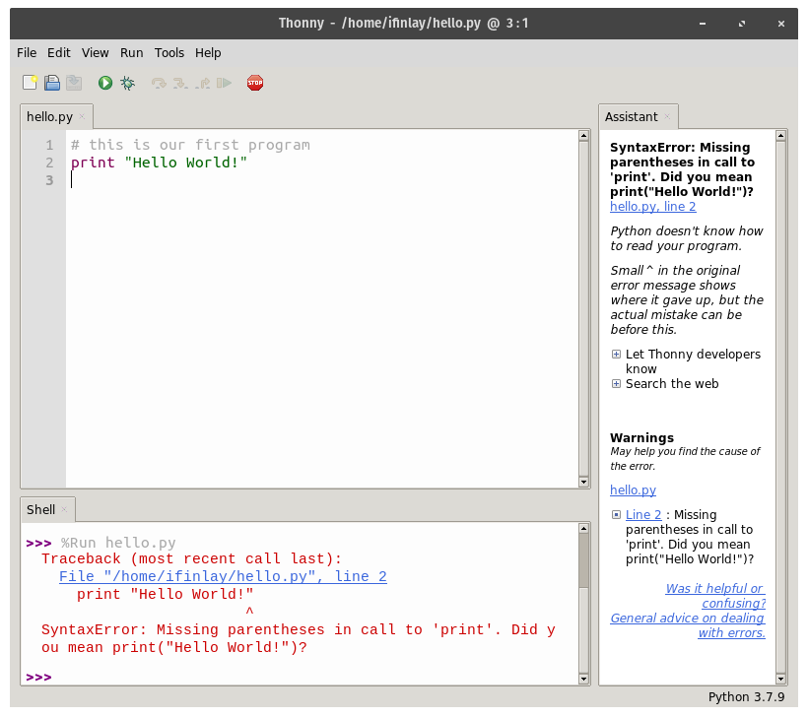
Task: Expand 'Let Thonny developers know' section
Action: 616,354
